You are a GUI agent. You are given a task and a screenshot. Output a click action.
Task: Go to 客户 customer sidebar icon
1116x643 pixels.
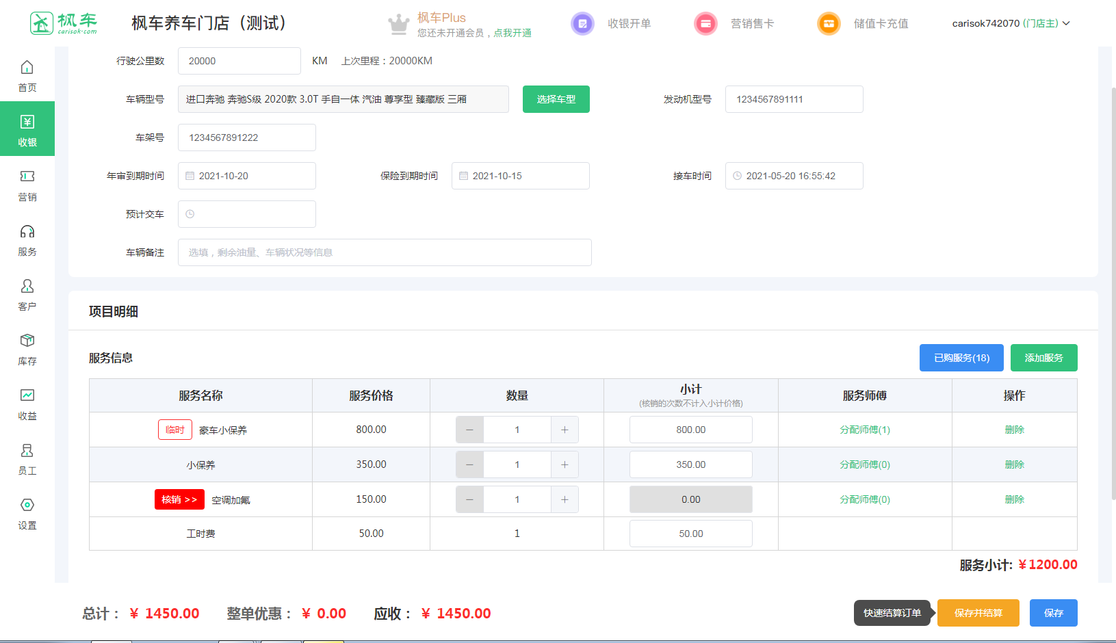tap(27, 287)
